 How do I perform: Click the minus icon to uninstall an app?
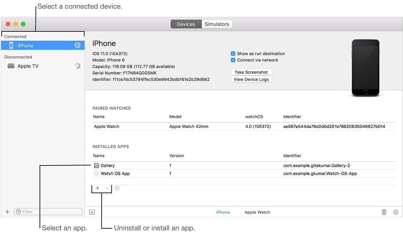107,188
